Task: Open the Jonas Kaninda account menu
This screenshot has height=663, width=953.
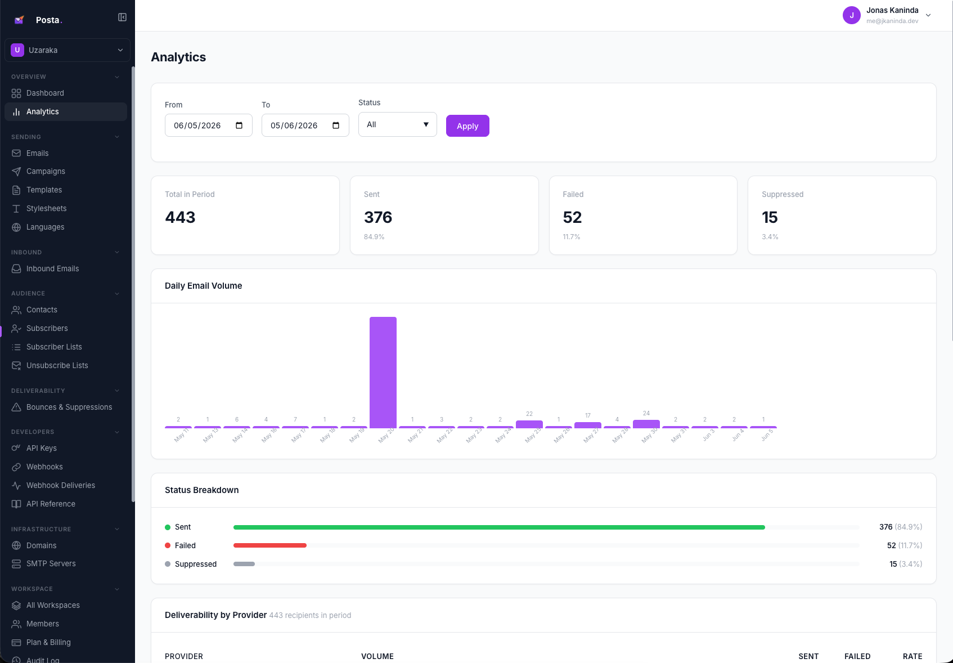Action: 888,15
